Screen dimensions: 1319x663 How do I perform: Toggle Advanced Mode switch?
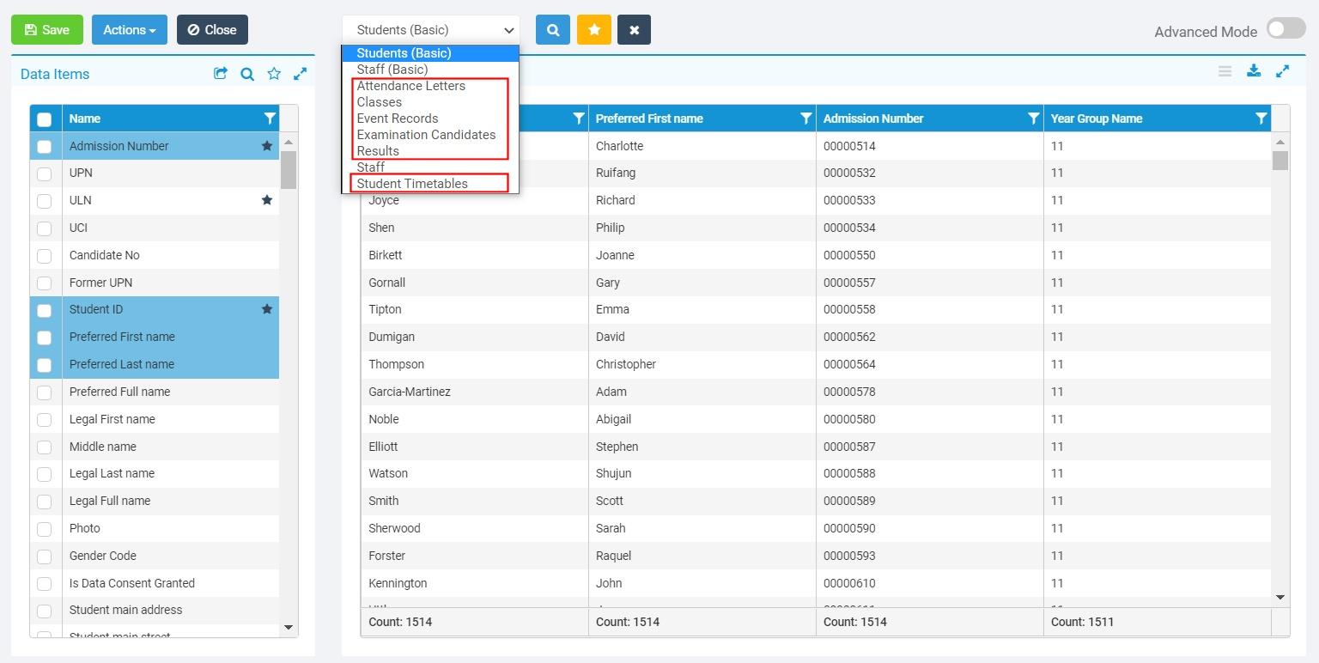point(1286,28)
